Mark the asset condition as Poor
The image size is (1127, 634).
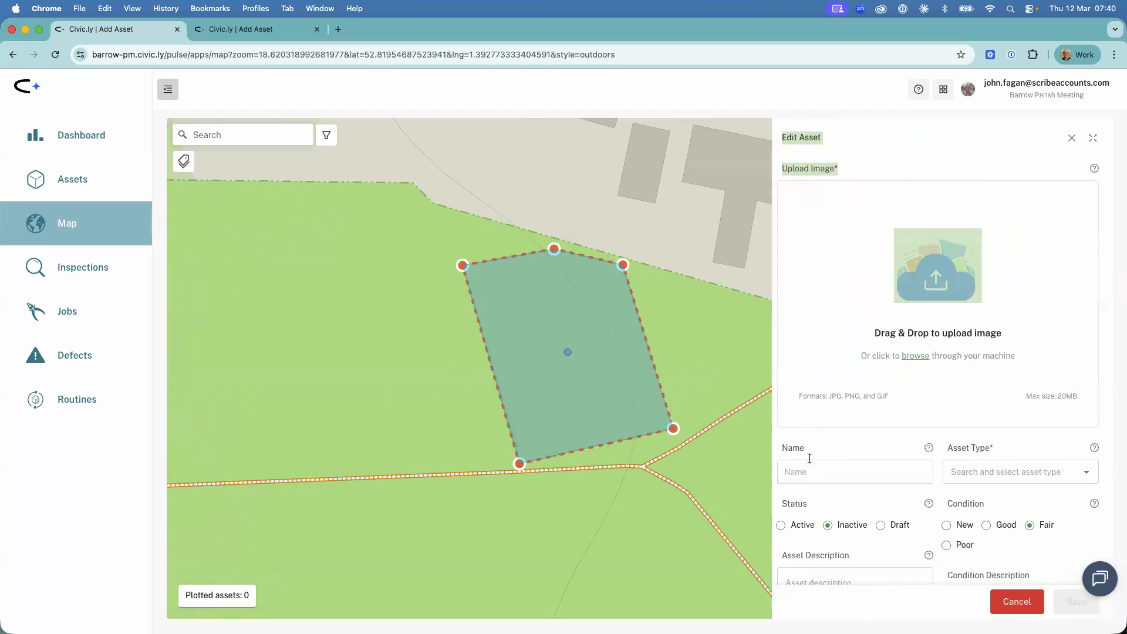[x=946, y=545]
